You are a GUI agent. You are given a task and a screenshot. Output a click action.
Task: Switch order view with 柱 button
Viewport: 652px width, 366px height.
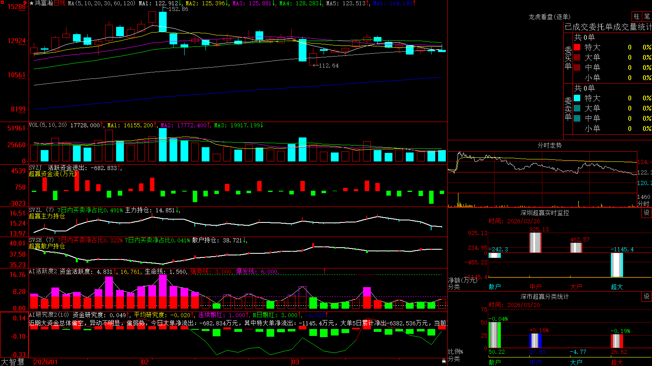(637, 16)
